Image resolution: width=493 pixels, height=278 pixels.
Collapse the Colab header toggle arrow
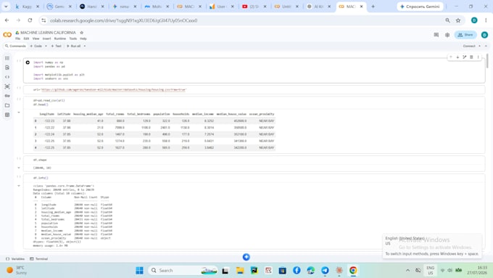pos(486,46)
